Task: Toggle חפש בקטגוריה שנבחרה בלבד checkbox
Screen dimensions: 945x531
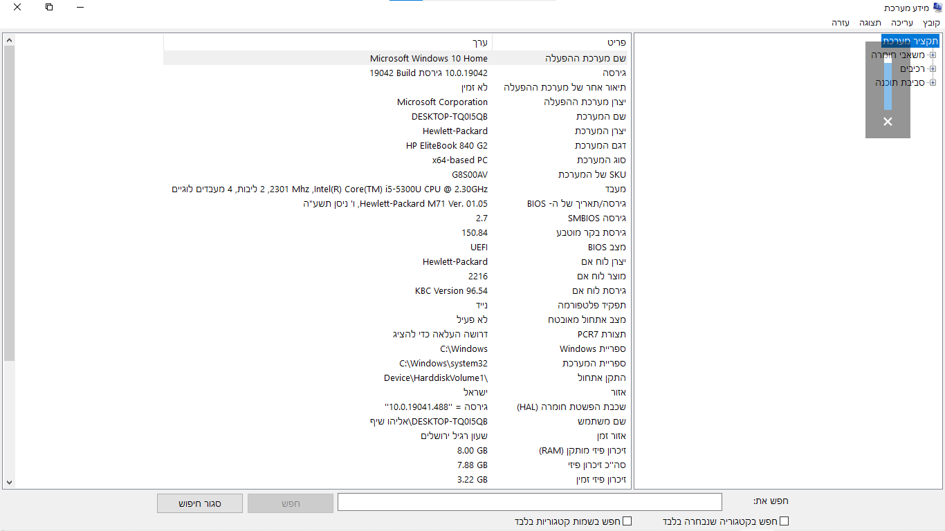Action: tap(784, 521)
